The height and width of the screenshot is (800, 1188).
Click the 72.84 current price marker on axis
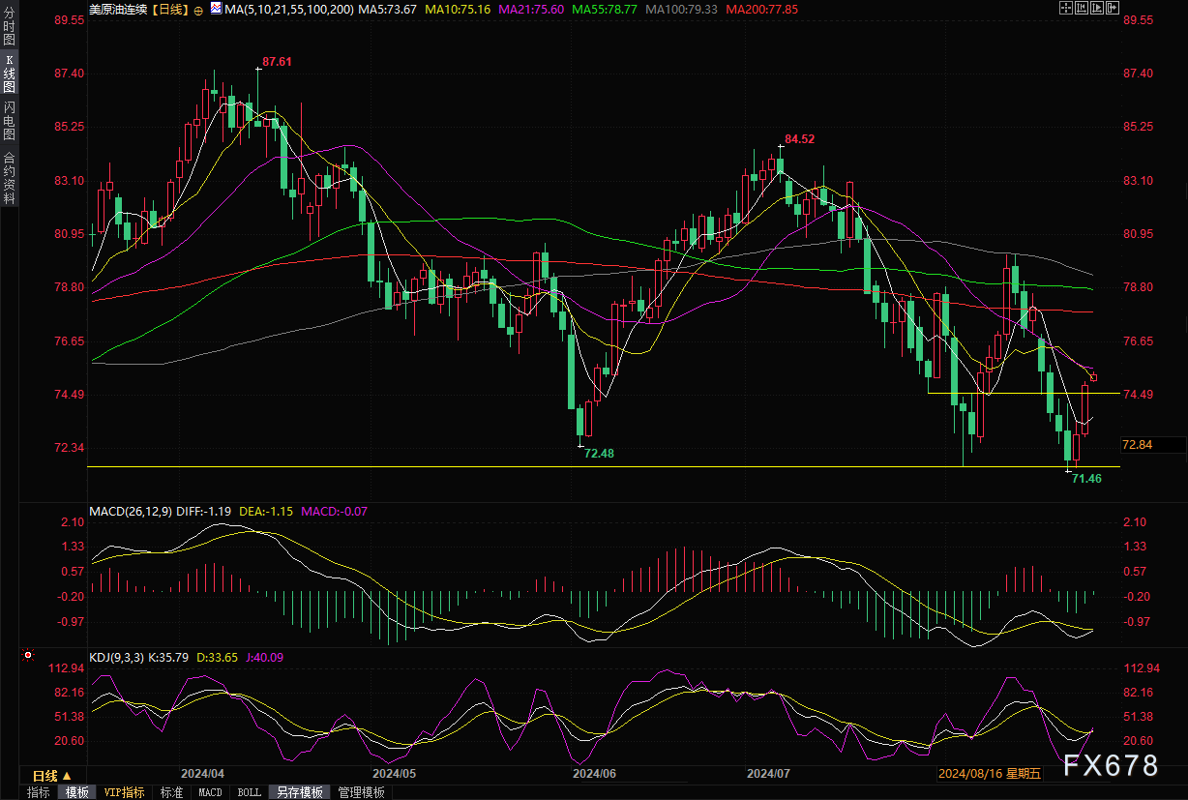point(1138,445)
